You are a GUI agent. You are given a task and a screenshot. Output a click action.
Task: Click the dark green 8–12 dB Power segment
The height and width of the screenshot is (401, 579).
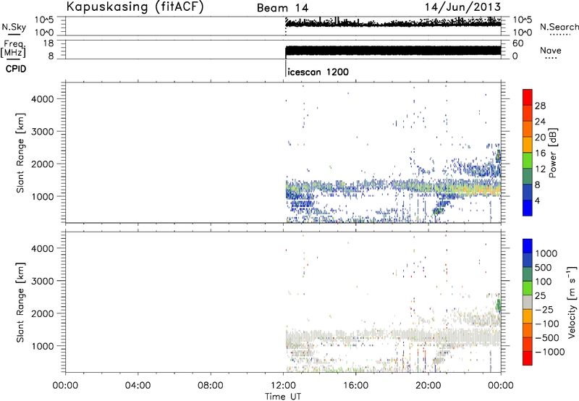[528, 177]
